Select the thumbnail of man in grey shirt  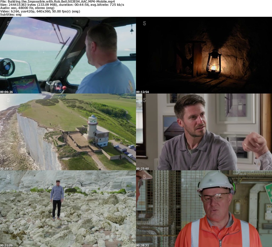click(204, 132)
